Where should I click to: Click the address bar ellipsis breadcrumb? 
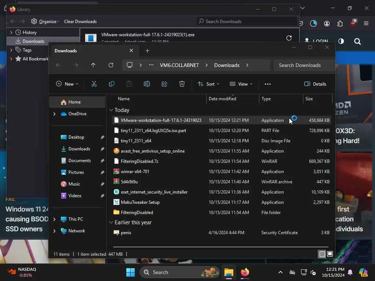[x=151, y=65]
